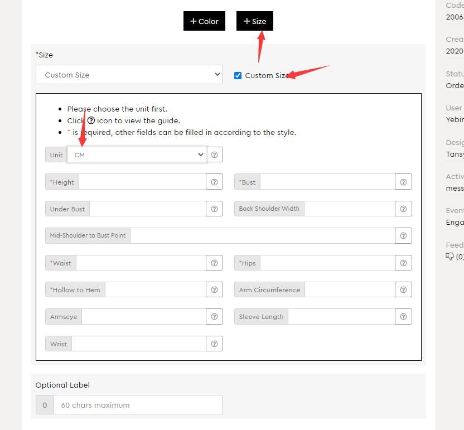Image resolution: width=464 pixels, height=430 pixels.
Task: View the Height measuring guide icon
Action: click(x=214, y=182)
